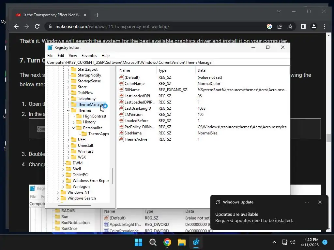Expand the Winlogon key

pos(63,187)
